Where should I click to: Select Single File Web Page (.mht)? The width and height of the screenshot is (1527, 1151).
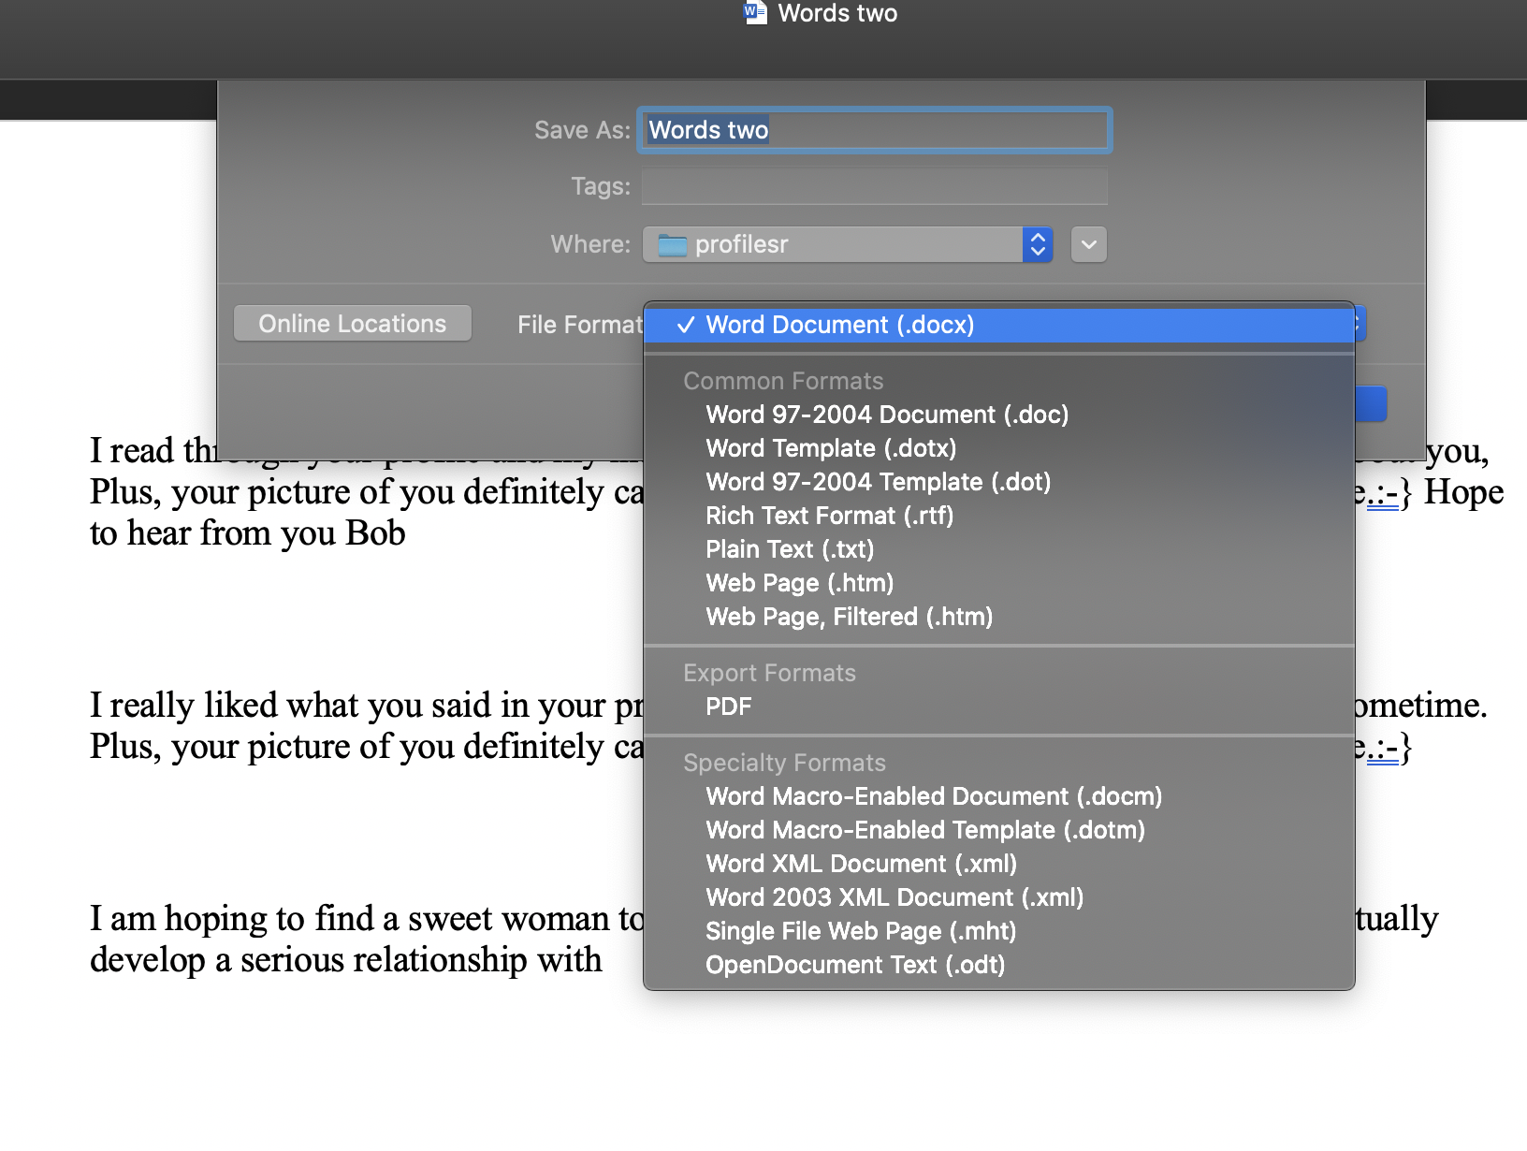click(x=999, y=931)
